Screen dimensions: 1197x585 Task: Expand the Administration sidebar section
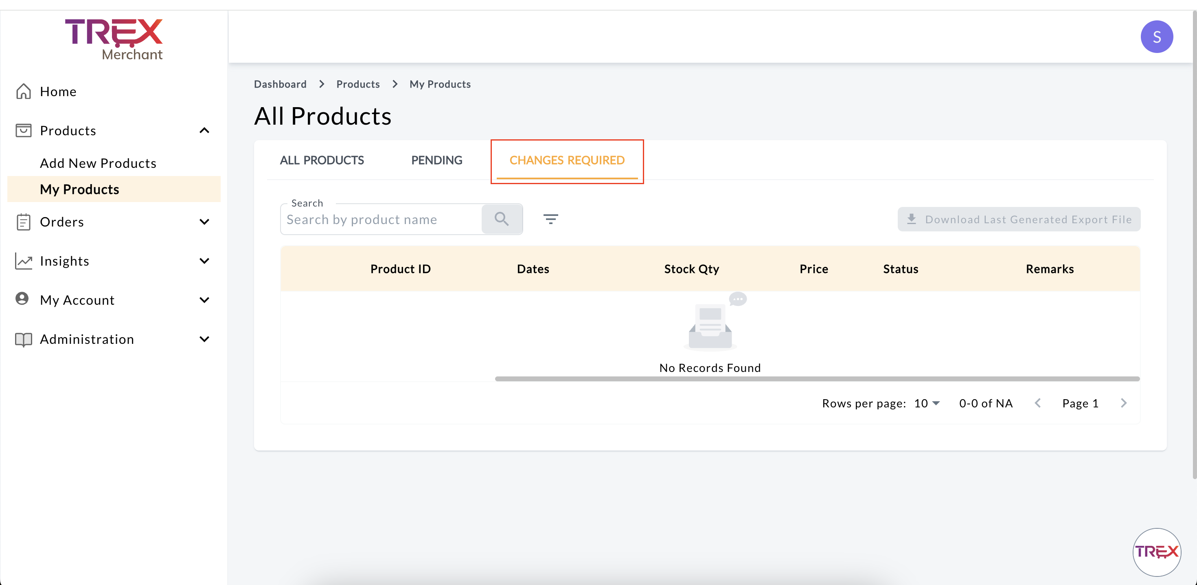coord(204,339)
